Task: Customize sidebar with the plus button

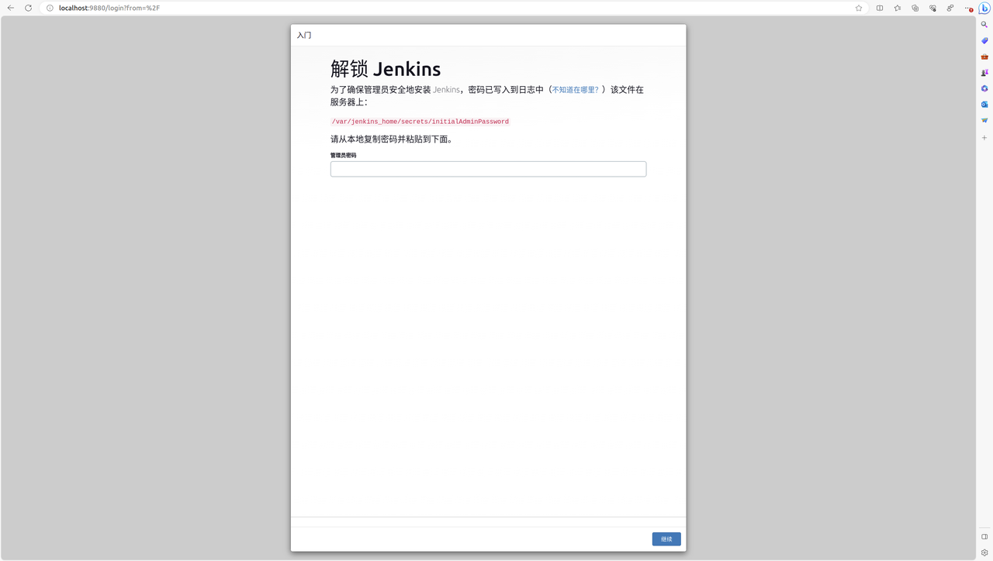Action: [x=983, y=137]
